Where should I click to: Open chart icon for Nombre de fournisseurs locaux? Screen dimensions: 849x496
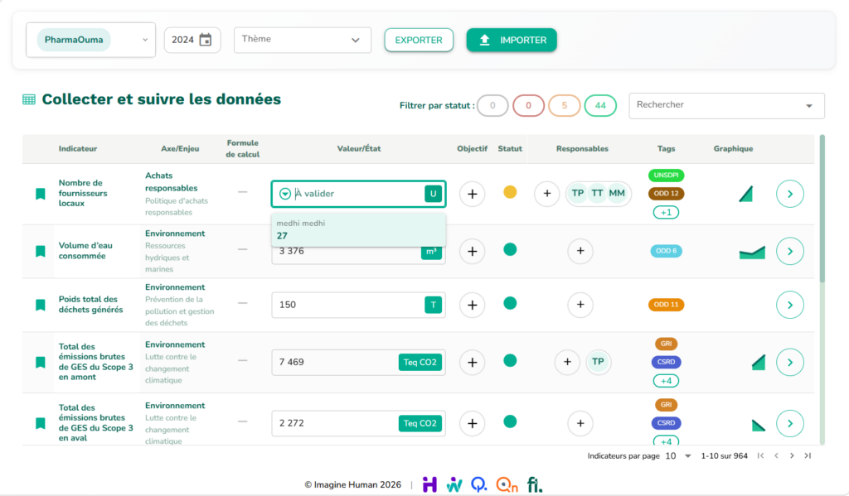point(745,194)
